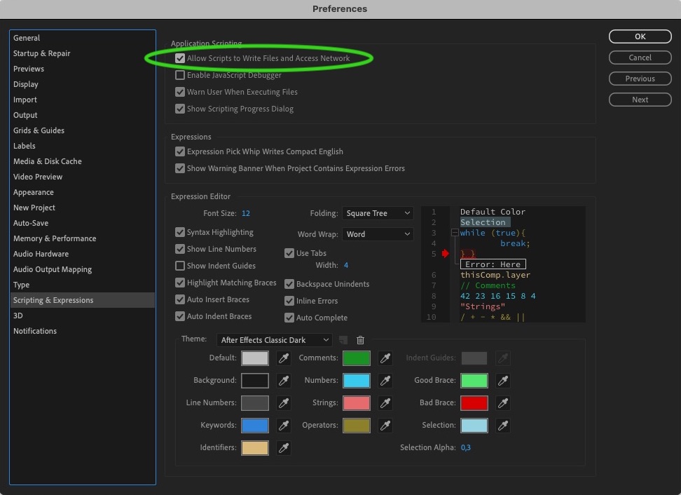Expand the Word Wrap dropdown
The image size is (681, 495).
[378, 234]
